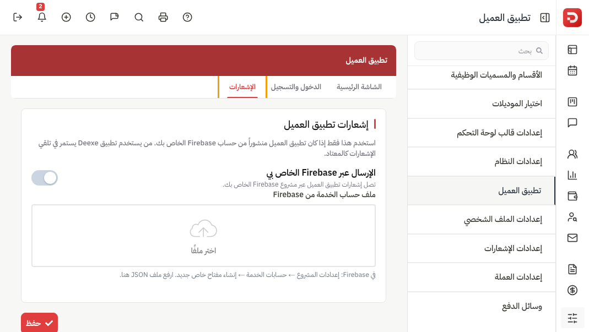Toggle the Firebase sending switch
The width and height of the screenshot is (589, 332).
[x=45, y=178]
